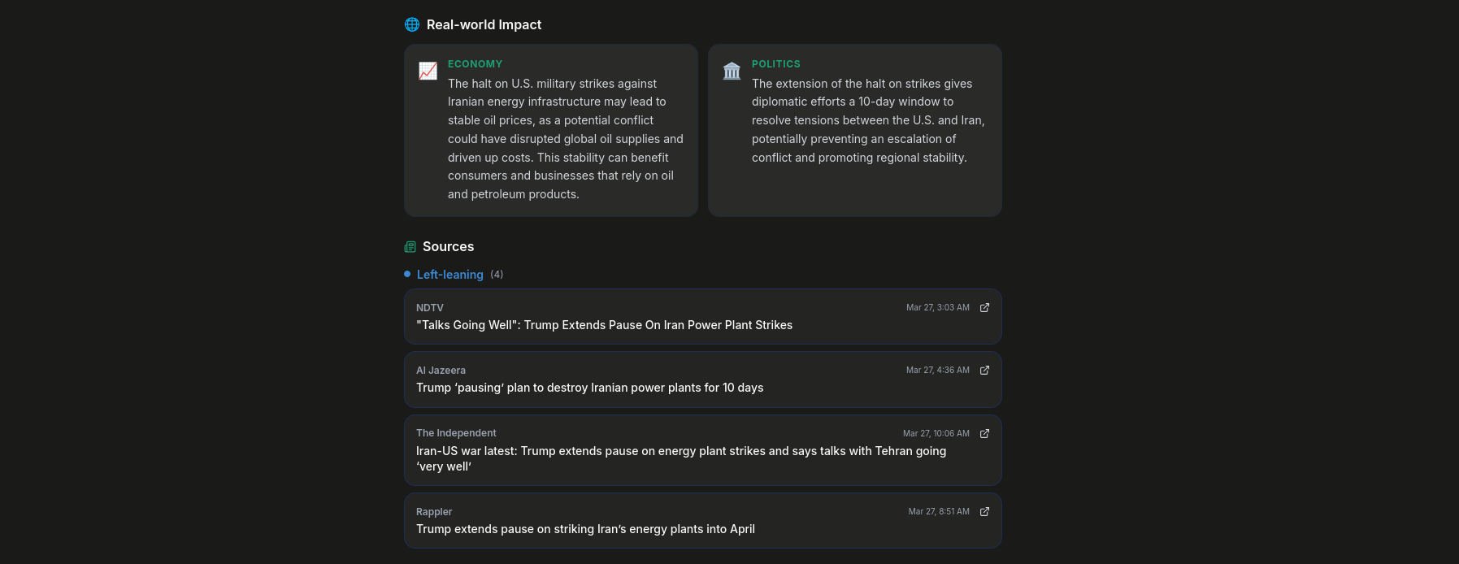Viewport: 1459px width, 564px height.
Task: Open the external link icon on the Rappler article
Action: click(x=984, y=511)
